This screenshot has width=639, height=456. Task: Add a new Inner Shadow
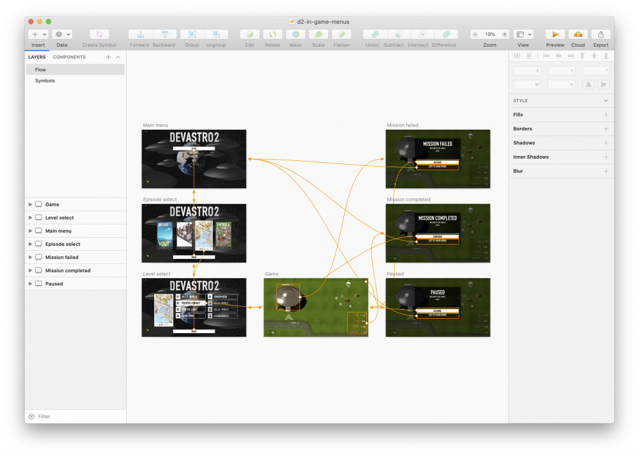(606, 157)
